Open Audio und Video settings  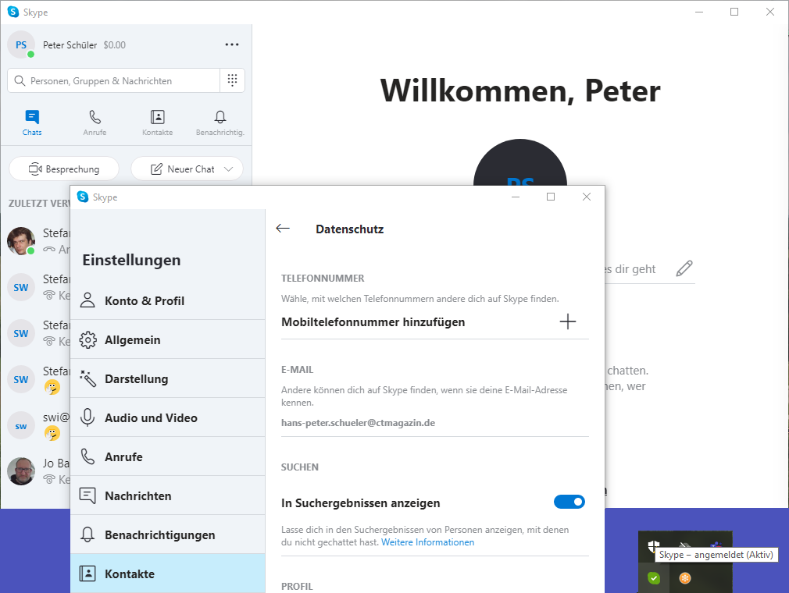tap(167, 417)
